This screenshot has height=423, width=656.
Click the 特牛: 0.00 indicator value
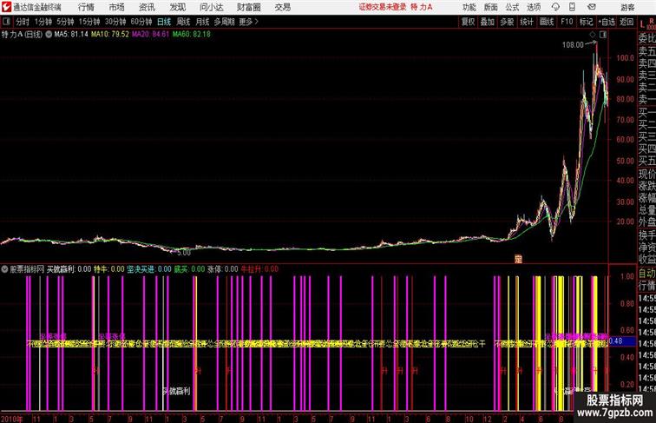109,269
